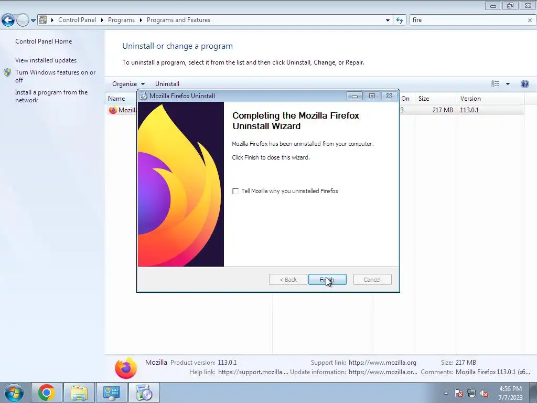The width and height of the screenshot is (537, 403).
Task: Minimize the Mozilla Firefox Uninstall dialog
Action: coord(355,96)
